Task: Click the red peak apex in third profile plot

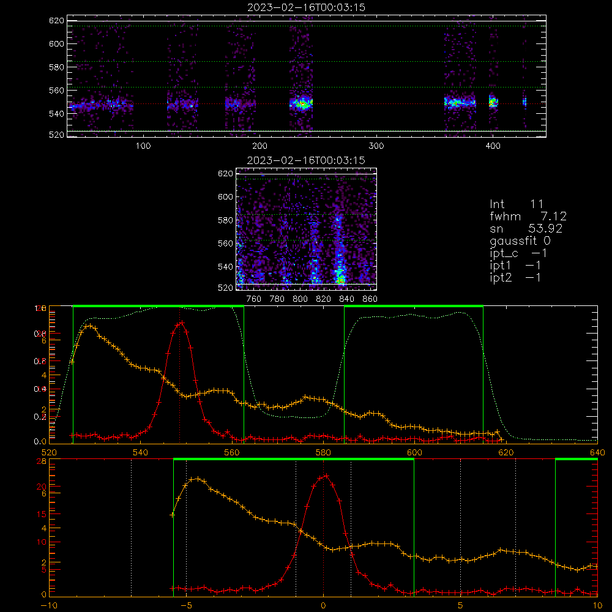Action: pyautogui.click(x=182, y=323)
